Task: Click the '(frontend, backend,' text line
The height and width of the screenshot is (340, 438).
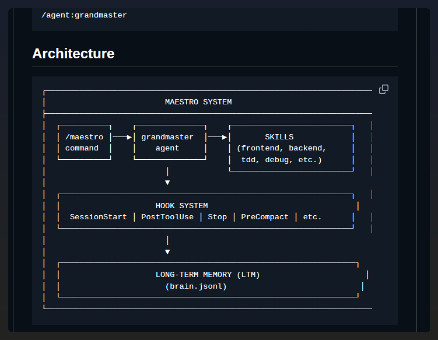Action: [281, 148]
